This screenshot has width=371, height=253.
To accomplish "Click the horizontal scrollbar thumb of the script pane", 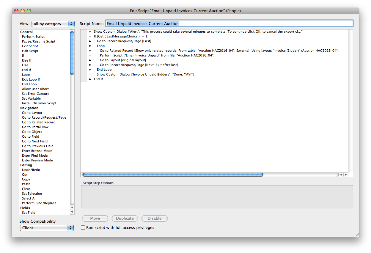I will click(173, 175).
